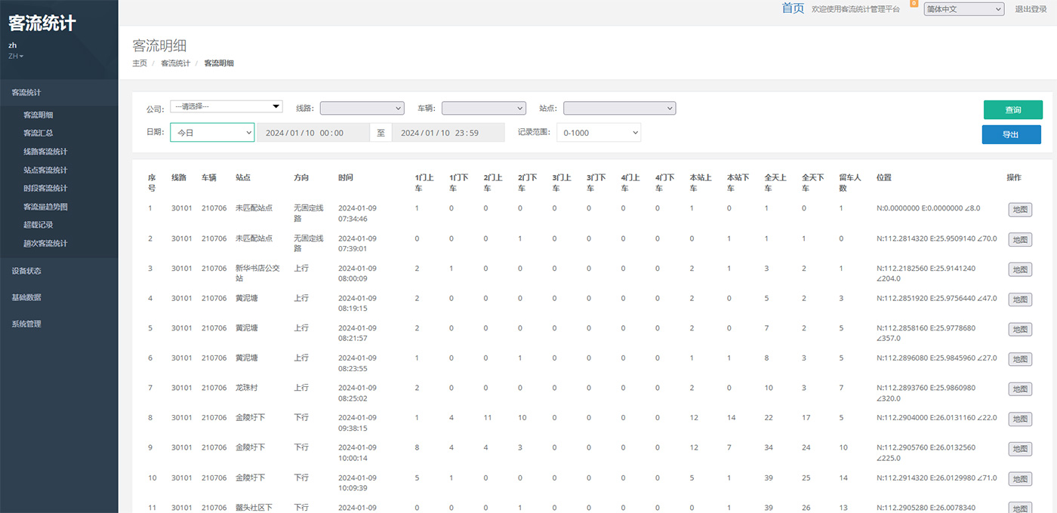Expand the 线路 route dropdown
1057x513 pixels.
[x=362, y=109]
